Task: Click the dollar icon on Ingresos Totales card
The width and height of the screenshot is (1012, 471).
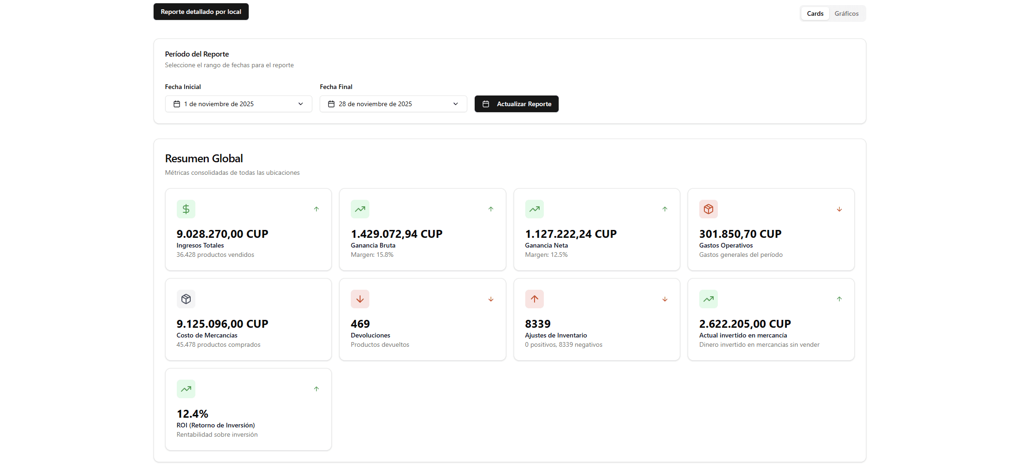Action: coord(186,209)
